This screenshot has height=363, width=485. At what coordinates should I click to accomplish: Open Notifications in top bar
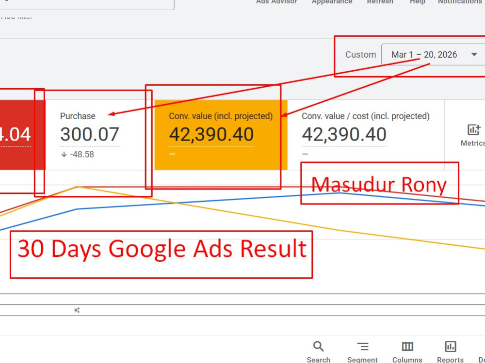tap(460, 2)
